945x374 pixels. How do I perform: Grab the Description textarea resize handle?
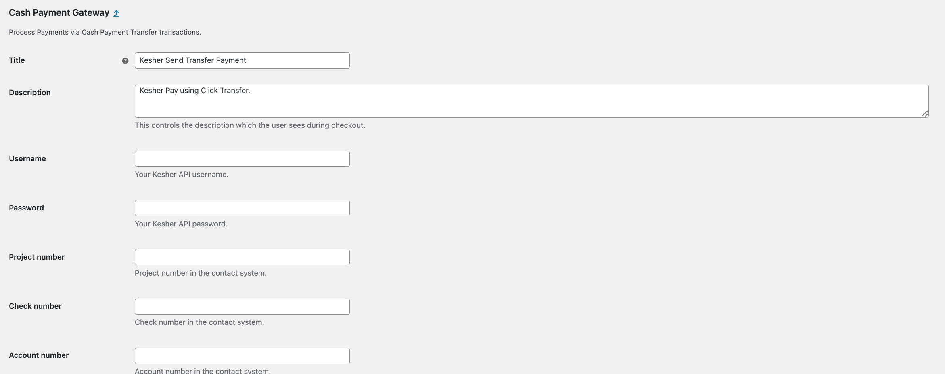[x=924, y=114]
